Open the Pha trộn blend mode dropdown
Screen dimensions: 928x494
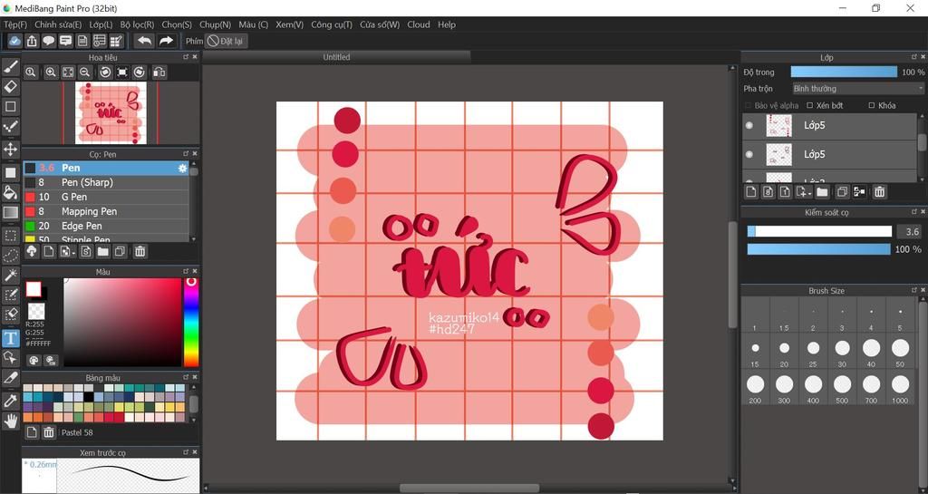click(x=858, y=89)
